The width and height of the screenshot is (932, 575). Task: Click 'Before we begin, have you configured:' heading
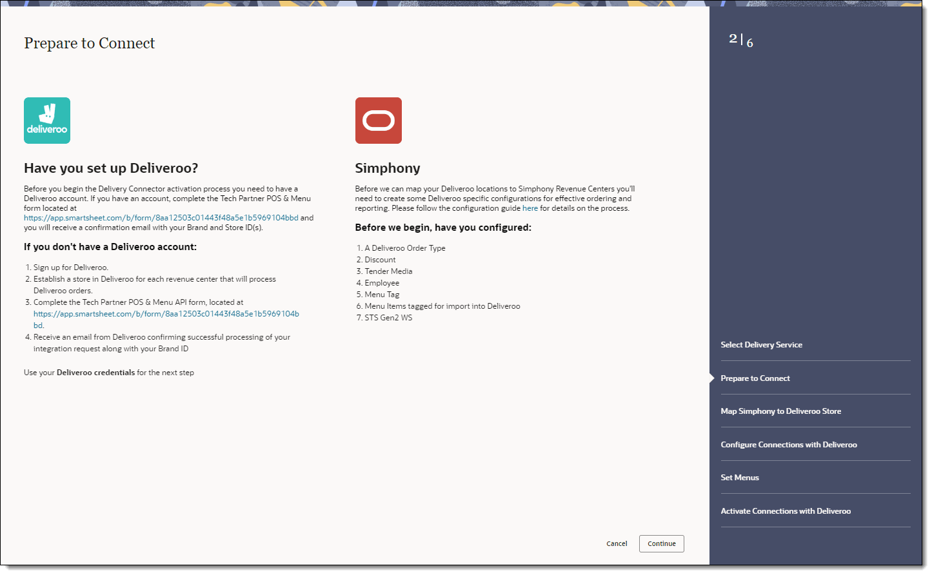click(x=443, y=228)
